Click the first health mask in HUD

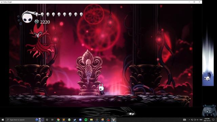pyautogui.click(x=37, y=14)
